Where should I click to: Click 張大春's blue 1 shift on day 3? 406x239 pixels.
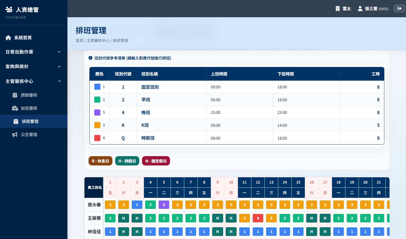(137, 205)
